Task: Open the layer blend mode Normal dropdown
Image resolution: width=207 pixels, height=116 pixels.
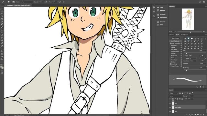Action: (176, 96)
